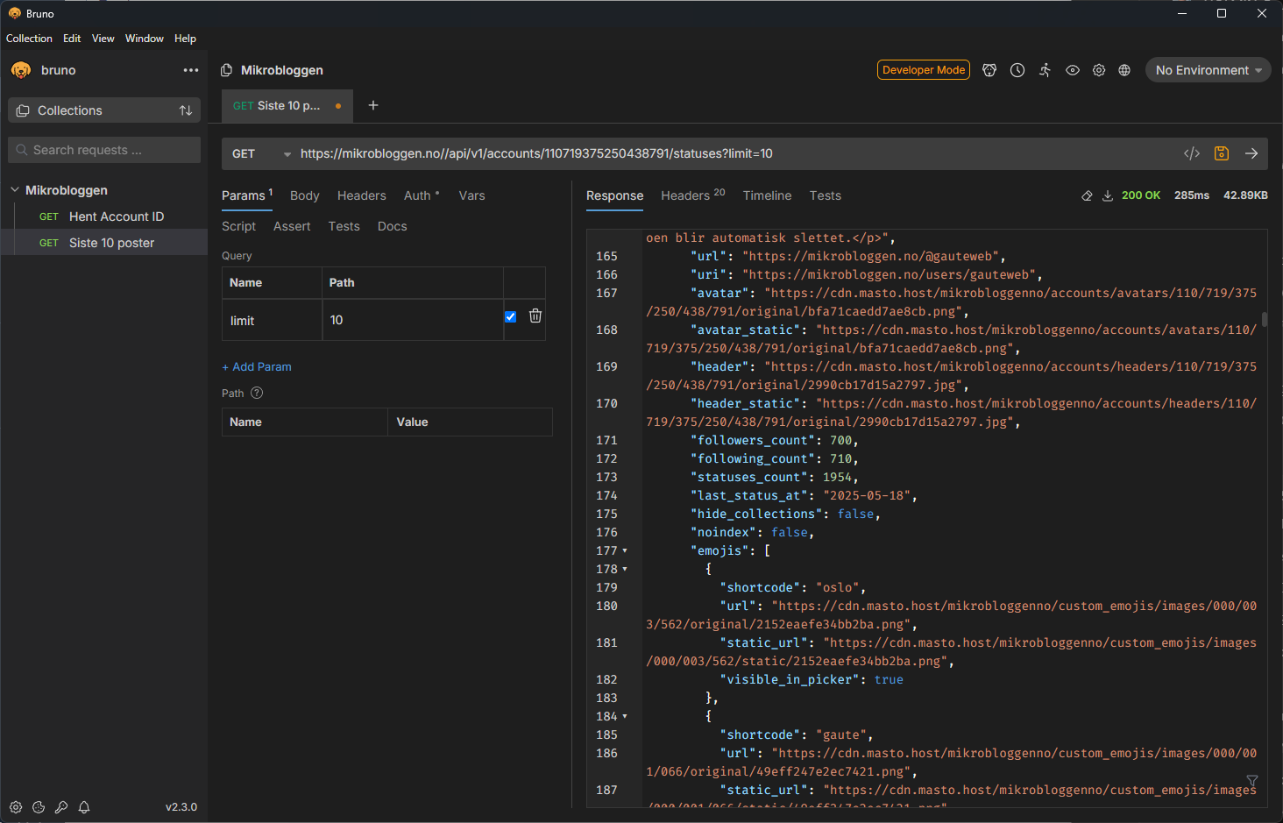Viewport: 1283px width, 823px height.
Task: Click the 42.89KB response size
Action: point(1245,195)
